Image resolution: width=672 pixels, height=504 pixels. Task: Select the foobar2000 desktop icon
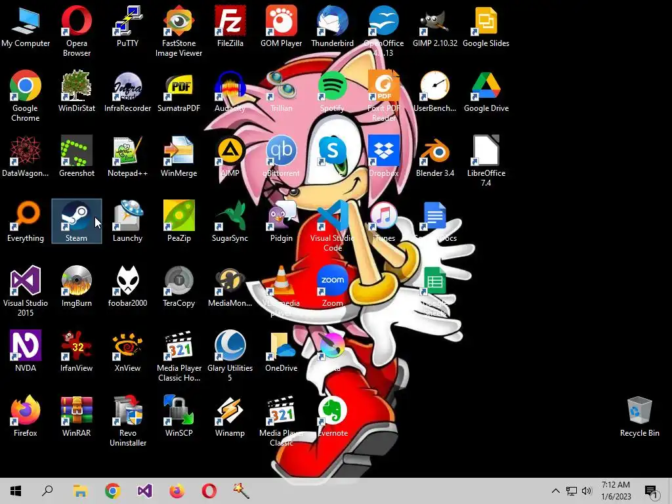click(128, 281)
